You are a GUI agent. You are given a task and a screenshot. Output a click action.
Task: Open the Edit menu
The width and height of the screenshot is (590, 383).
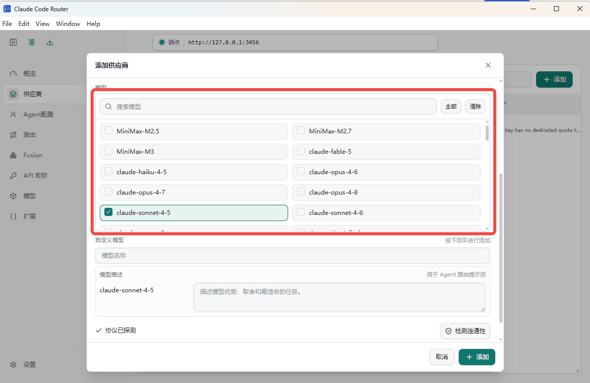click(24, 24)
